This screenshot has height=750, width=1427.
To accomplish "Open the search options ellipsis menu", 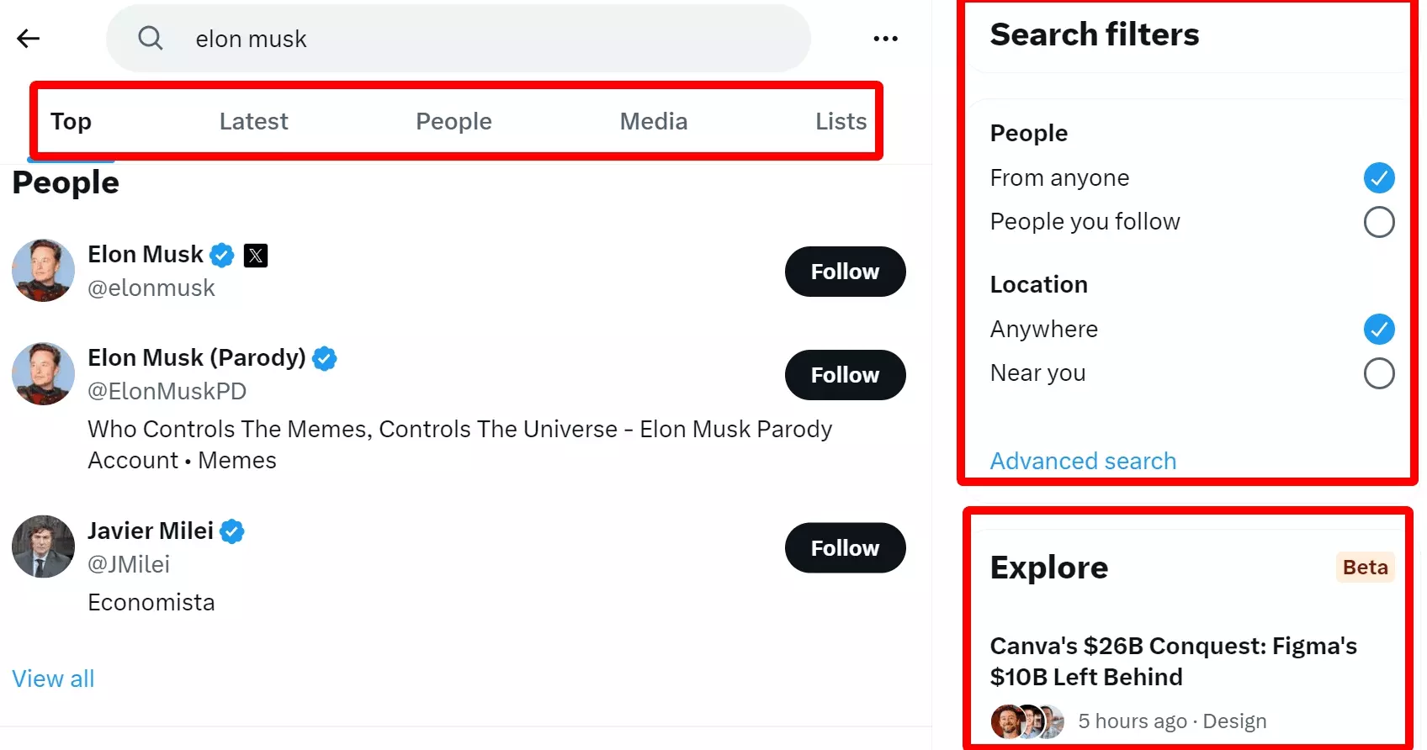I will 886,38.
